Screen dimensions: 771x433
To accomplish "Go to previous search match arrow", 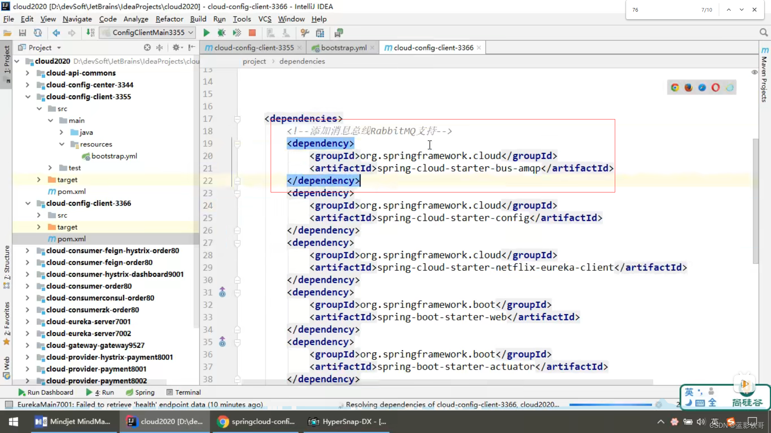I will [728, 10].
